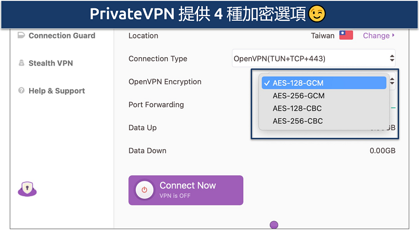Open the Connection Guard tab
The image size is (419, 230).
click(x=62, y=36)
